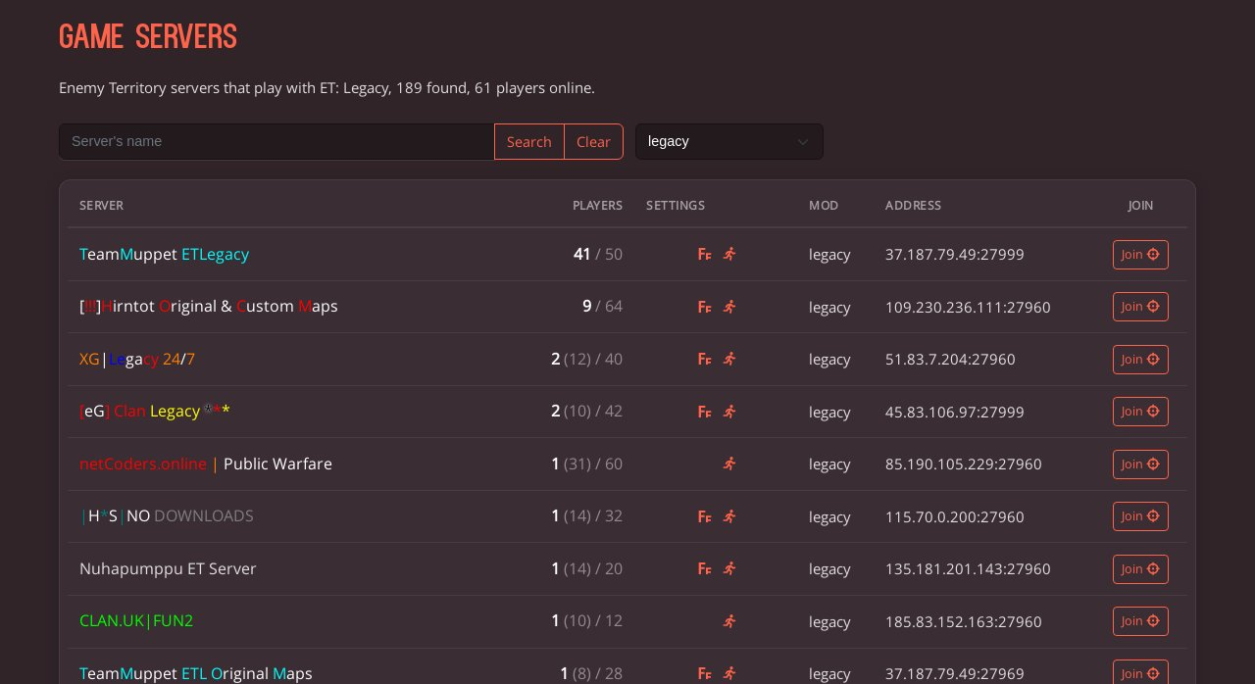Click the SERVER column header

(101, 206)
